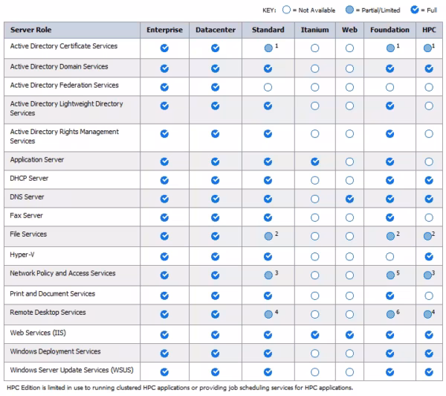Image resolution: width=446 pixels, height=396 pixels.
Task: Click WSUS checkmark under Itanium column
Action: (x=315, y=371)
